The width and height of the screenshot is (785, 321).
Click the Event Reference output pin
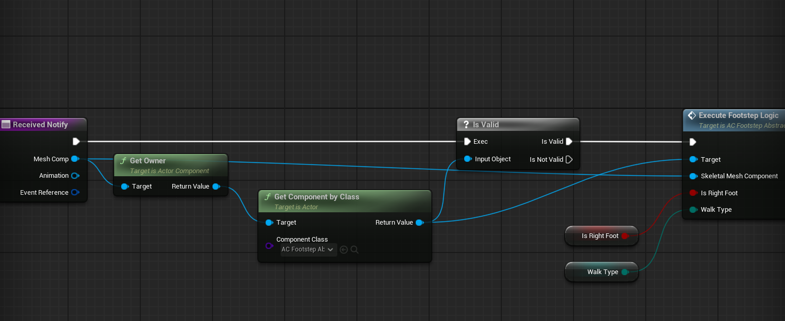(x=75, y=193)
